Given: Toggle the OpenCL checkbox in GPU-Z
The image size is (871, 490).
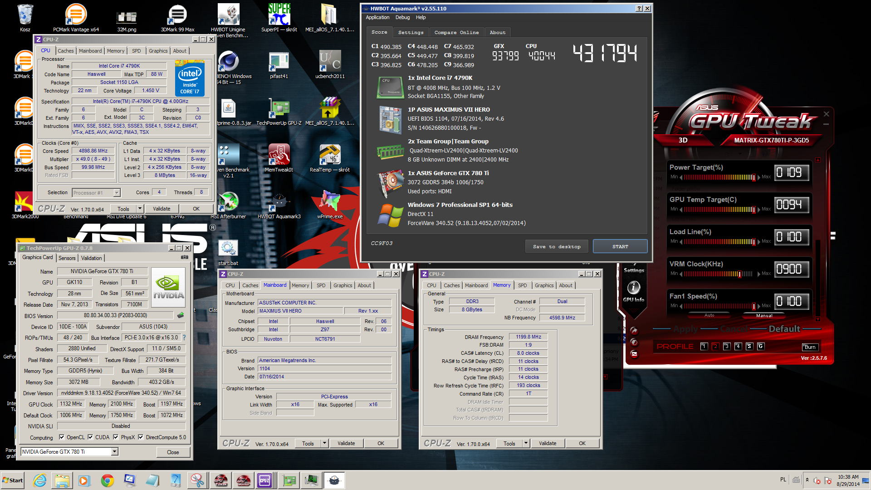Looking at the screenshot, I should pos(62,437).
